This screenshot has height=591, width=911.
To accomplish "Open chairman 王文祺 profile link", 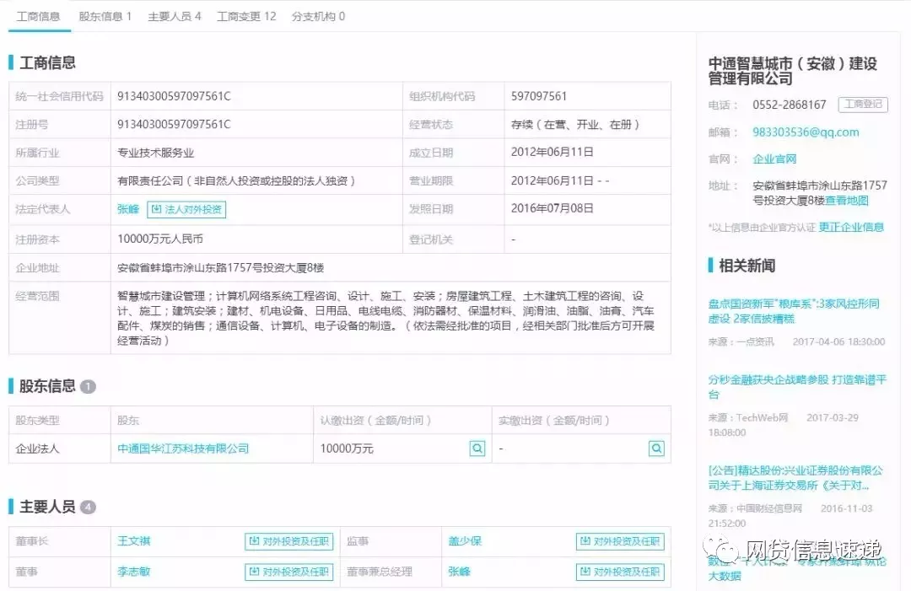I will [133, 541].
